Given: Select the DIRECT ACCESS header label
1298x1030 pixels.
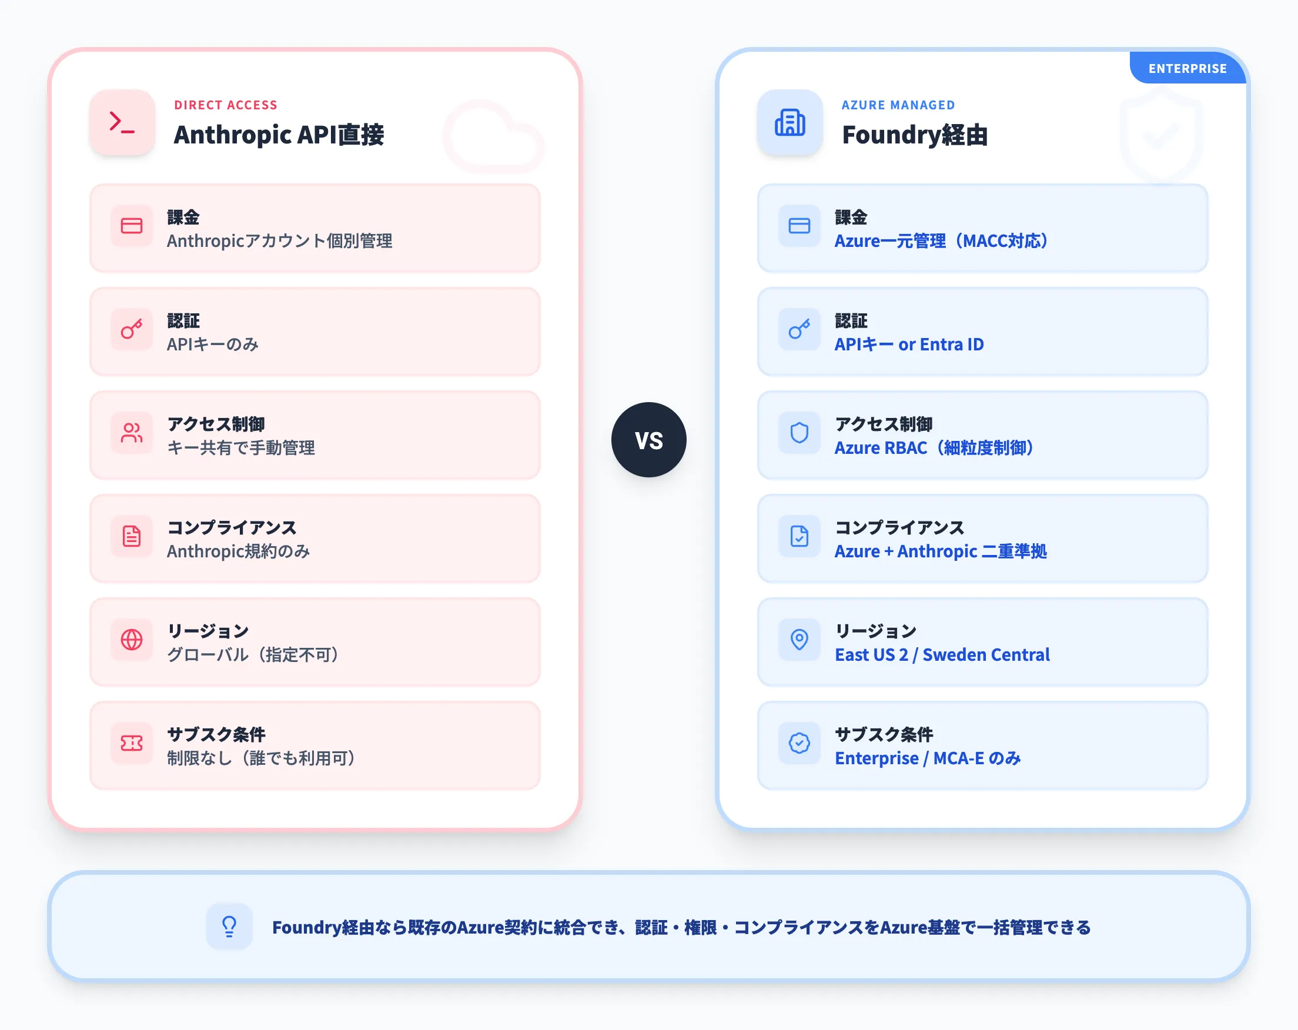Looking at the screenshot, I should point(226,104).
